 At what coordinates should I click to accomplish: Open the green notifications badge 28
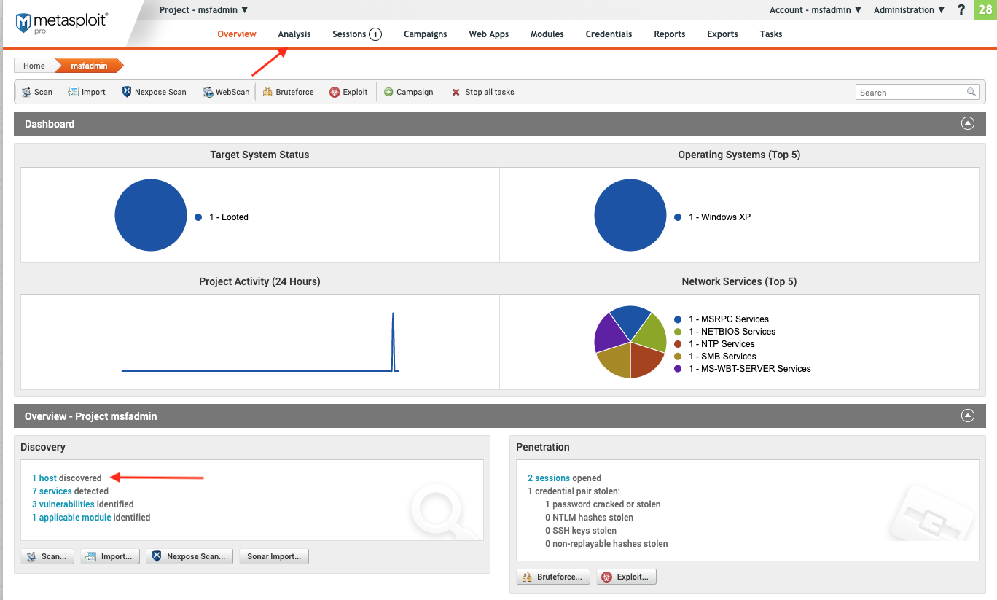point(985,10)
